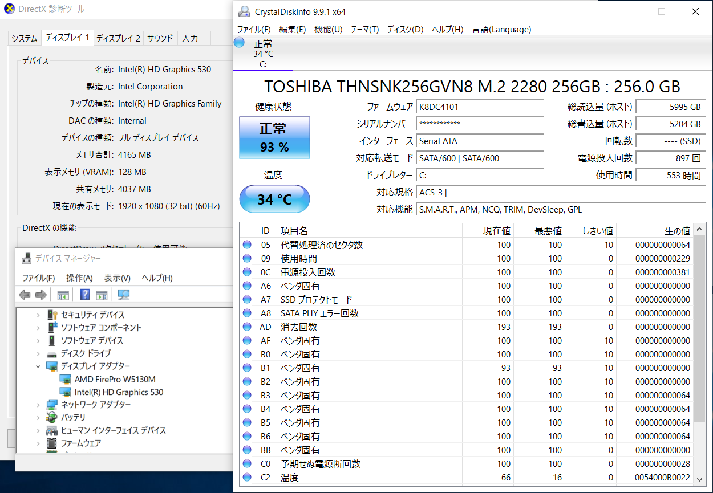Click the network adapter category icon
Image resolution: width=713 pixels, height=493 pixels.
(x=52, y=405)
